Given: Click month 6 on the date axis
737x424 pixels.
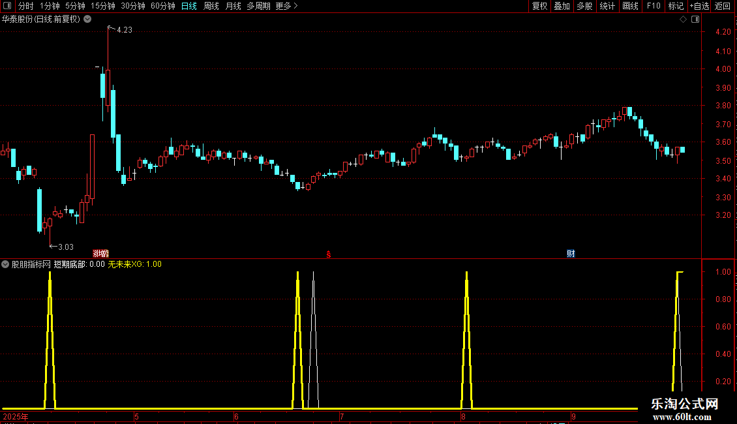Looking at the screenshot, I should pos(236,417).
